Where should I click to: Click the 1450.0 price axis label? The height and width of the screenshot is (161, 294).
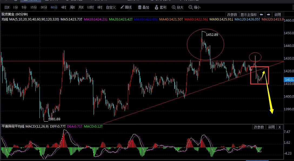(x=289, y=33)
